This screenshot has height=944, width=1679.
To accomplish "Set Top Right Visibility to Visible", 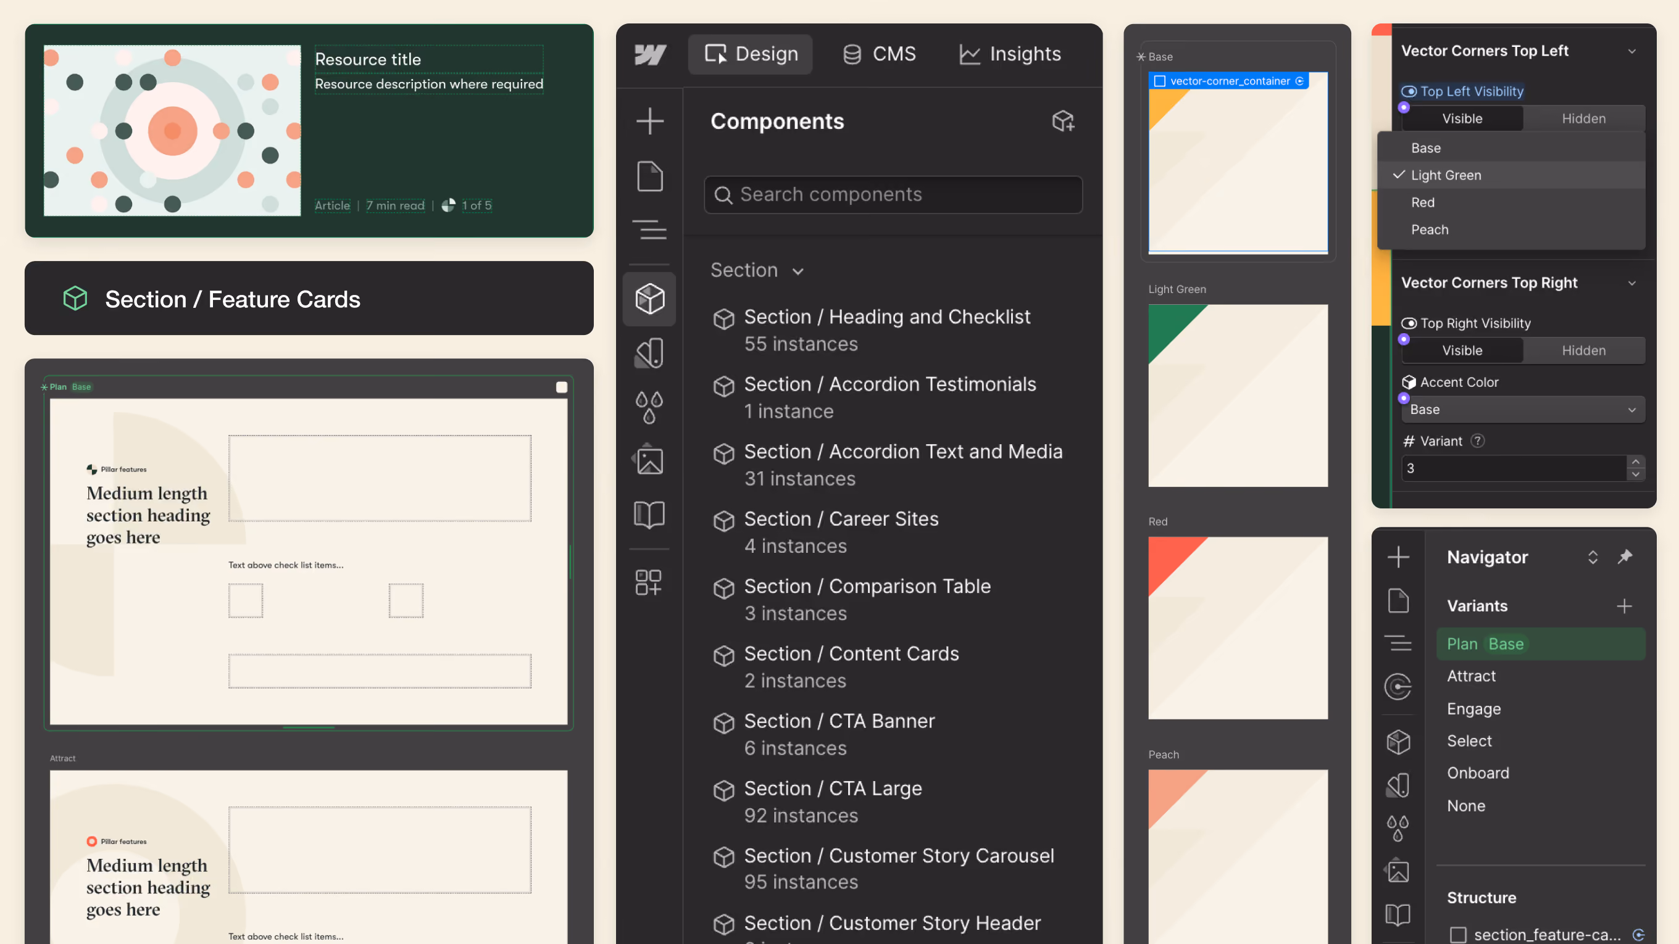I will [1462, 350].
